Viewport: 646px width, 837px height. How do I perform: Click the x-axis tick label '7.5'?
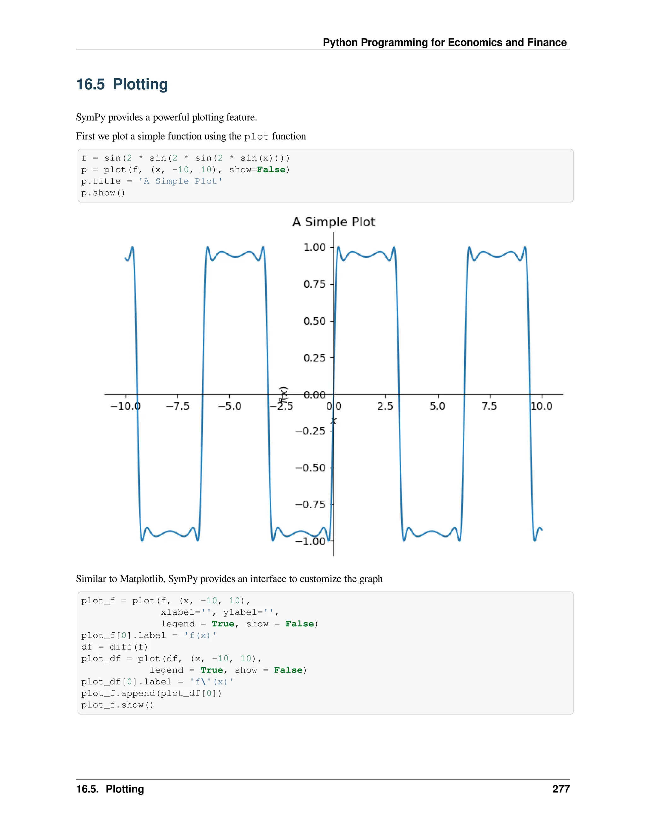point(490,406)
